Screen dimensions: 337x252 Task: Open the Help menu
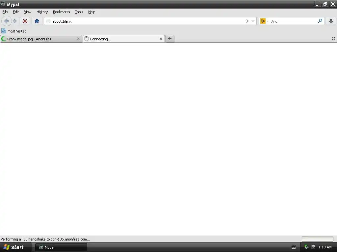[92, 12]
